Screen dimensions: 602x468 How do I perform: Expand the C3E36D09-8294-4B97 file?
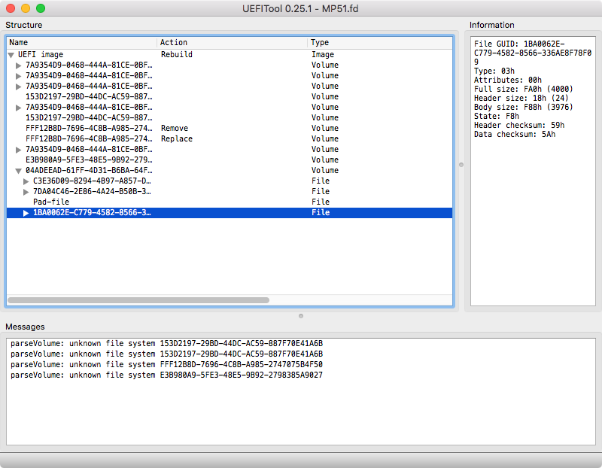(x=26, y=181)
